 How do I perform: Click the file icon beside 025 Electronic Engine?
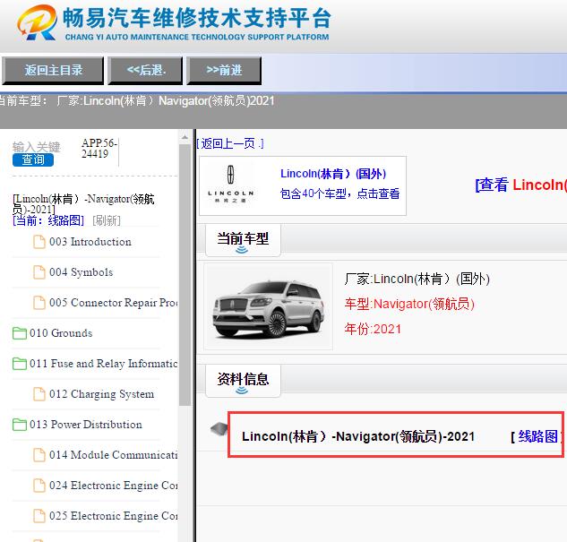click(39, 516)
